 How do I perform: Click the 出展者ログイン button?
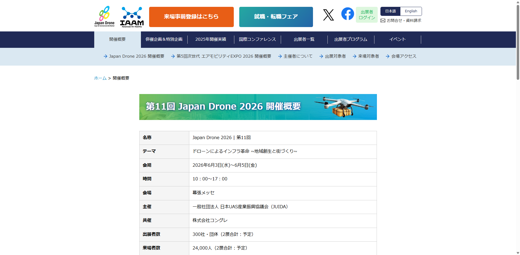(367, 15)
